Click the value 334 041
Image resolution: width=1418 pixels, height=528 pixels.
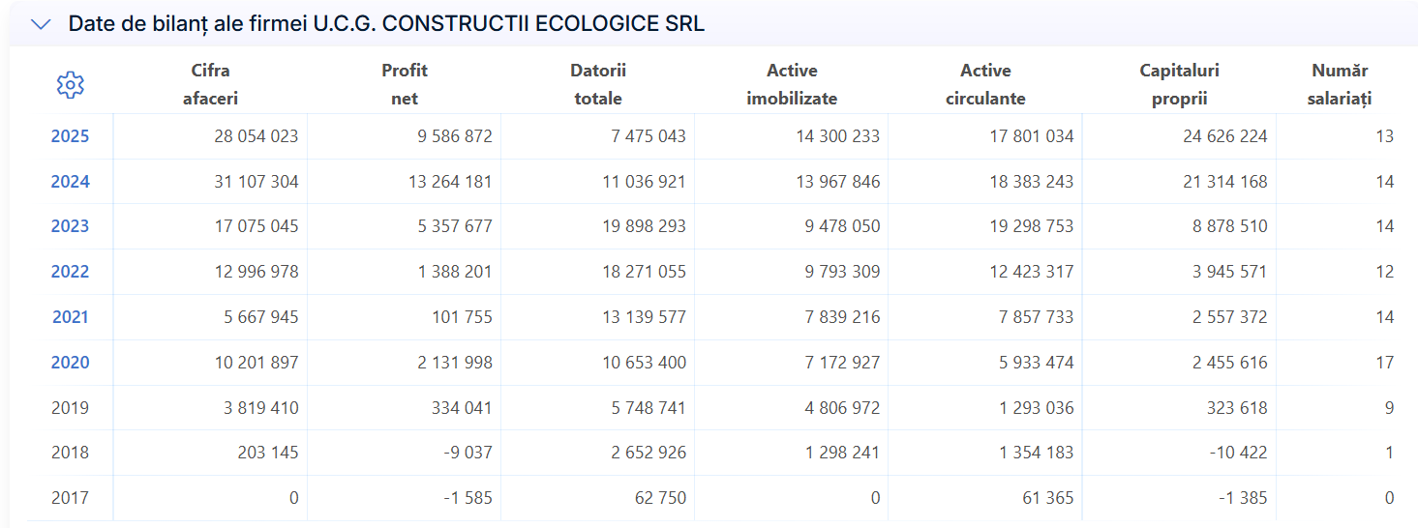coord(464,408)
